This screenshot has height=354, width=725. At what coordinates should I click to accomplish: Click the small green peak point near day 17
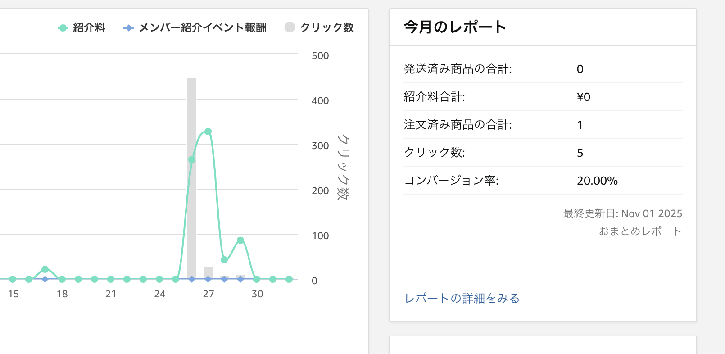[45, 269]
